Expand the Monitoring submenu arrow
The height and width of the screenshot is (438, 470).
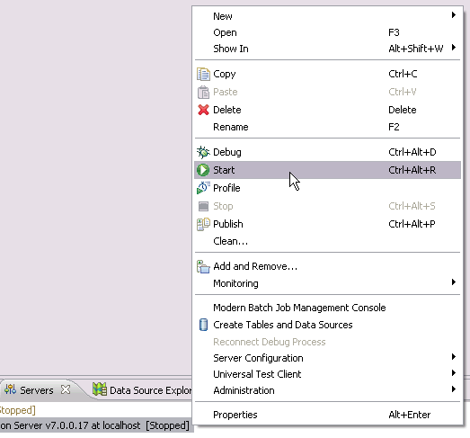(454, 282)
